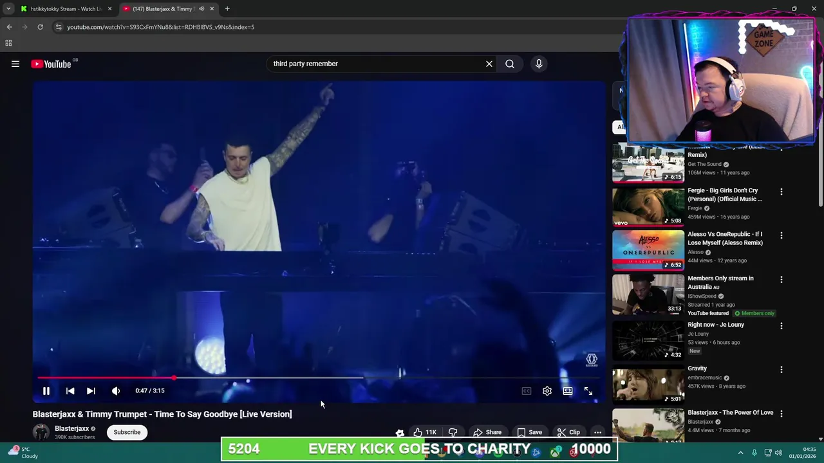Clear the search box text with X
The height and width of the screenshot is (463, 824).
[x=489, y=64]
